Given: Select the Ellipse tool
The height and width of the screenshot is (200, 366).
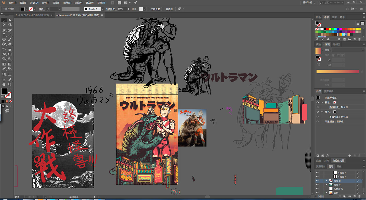Looking at the screenshot, I should point(4,39).
